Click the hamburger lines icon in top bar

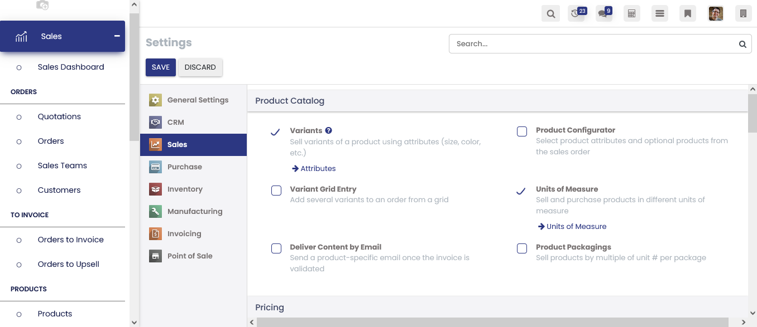[660, 14]
